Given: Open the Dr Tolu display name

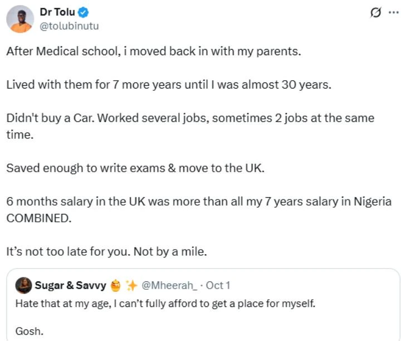Looking at the screenshot, I should [56, 12].
